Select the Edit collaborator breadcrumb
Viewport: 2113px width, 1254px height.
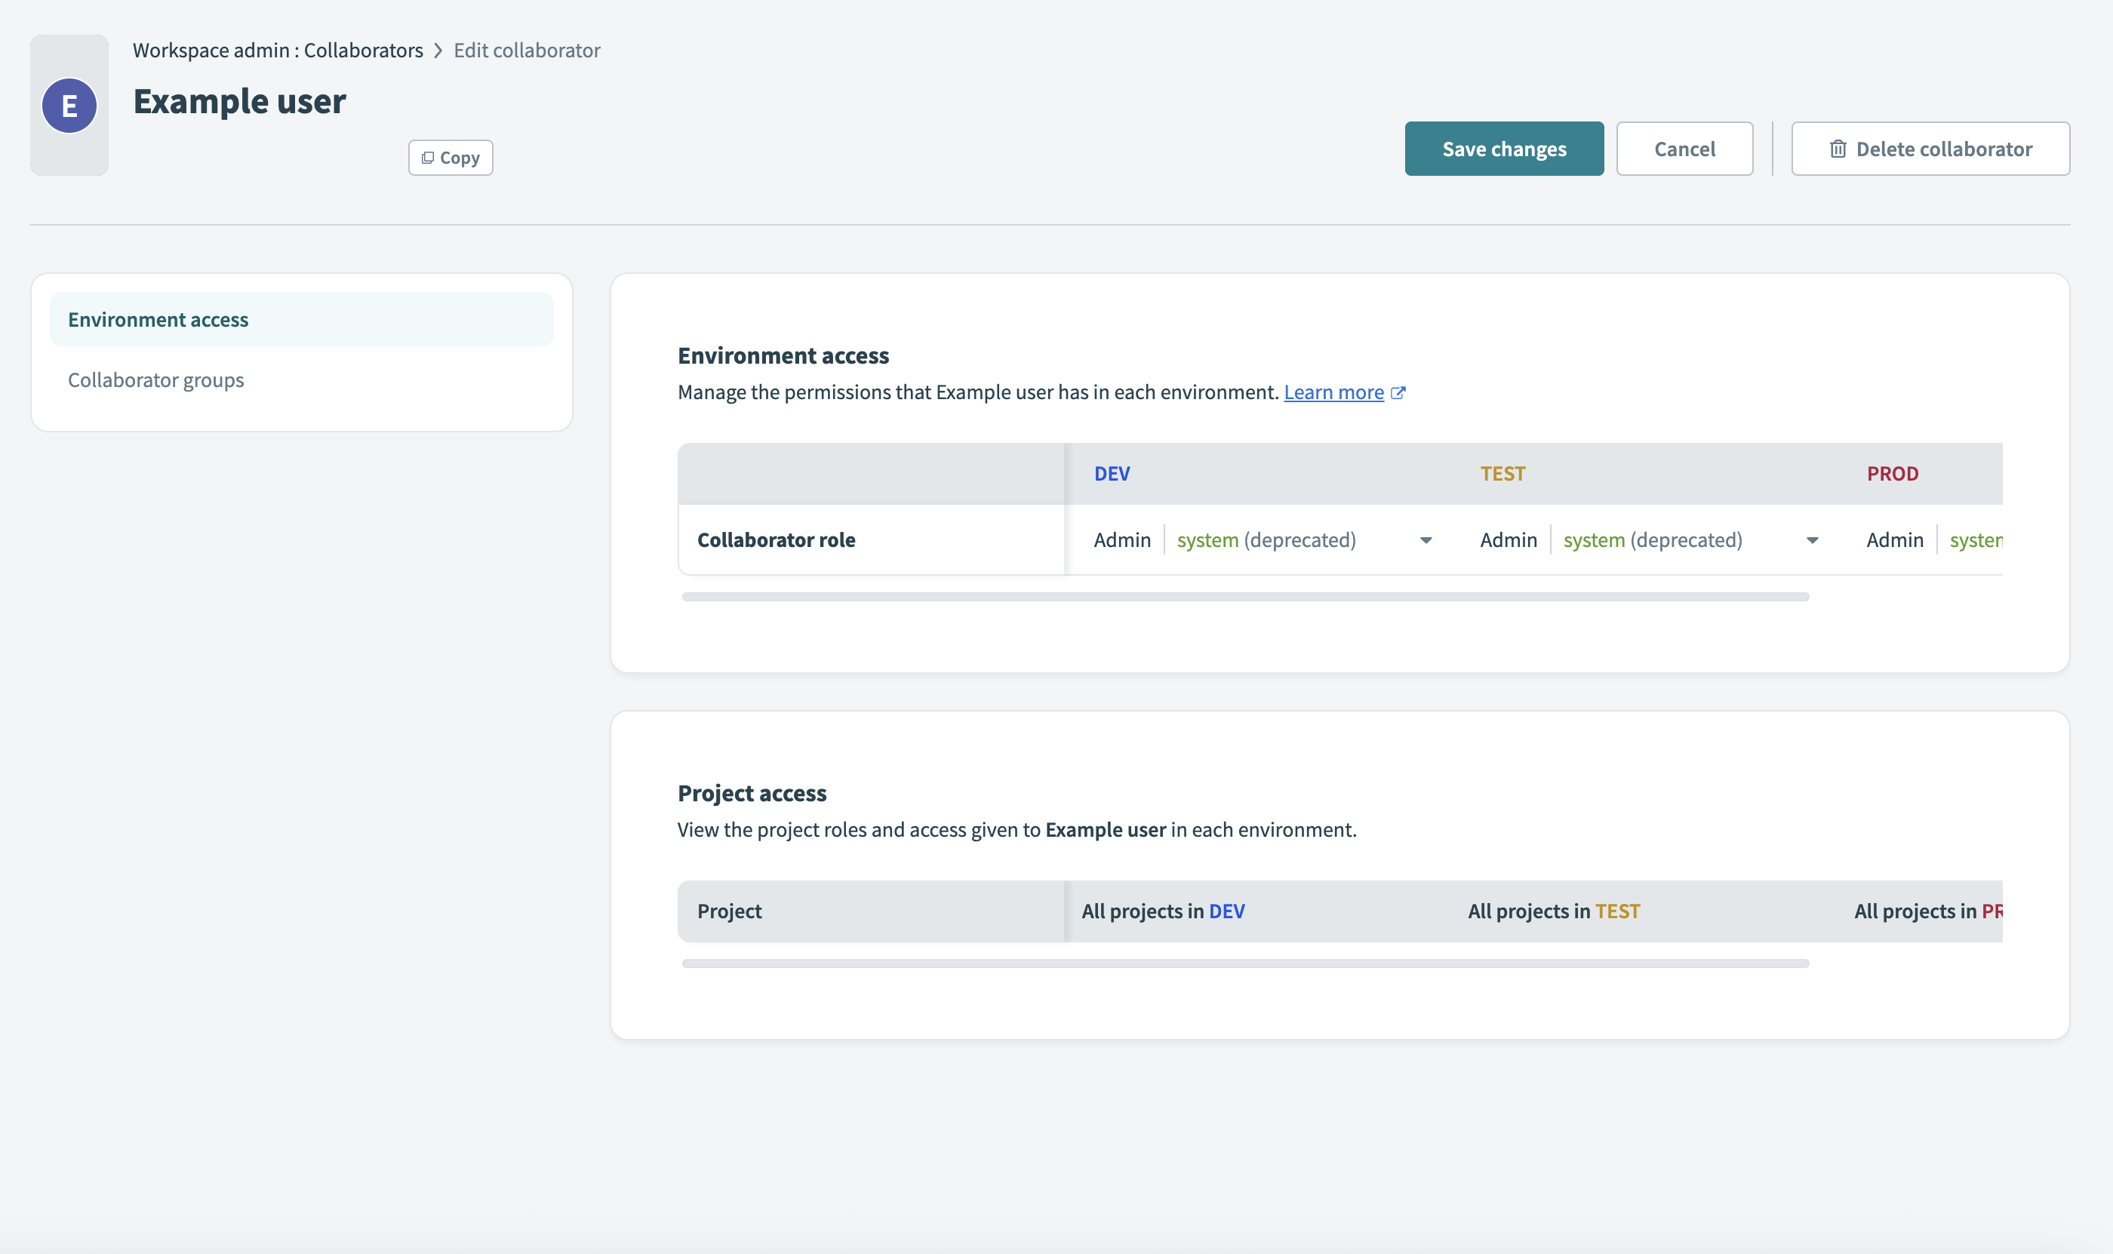(527, 51)
